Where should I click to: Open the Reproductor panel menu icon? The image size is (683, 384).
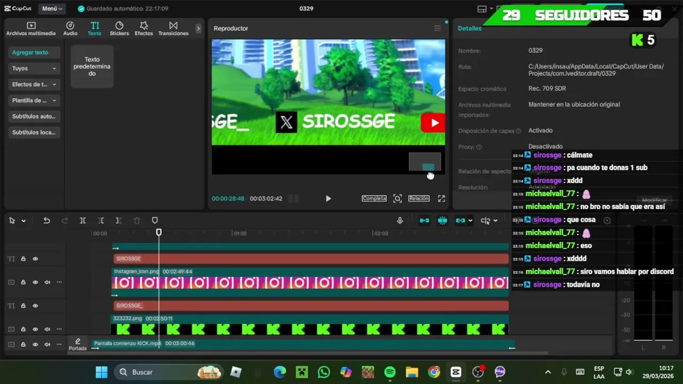point(437,28)
